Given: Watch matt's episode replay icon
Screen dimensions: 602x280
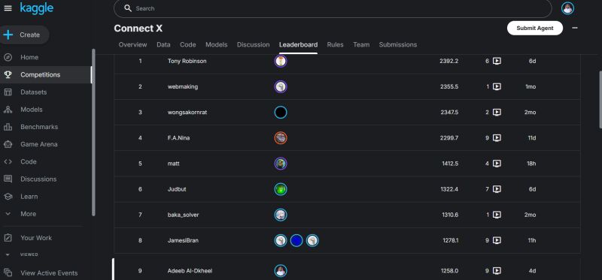Looking at the screenshot, I should tap(497, 164).
